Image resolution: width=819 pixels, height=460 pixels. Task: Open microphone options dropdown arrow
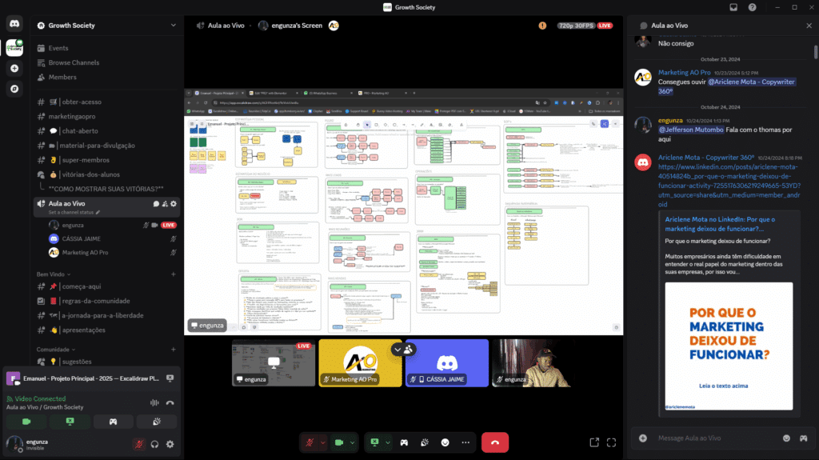coord(323,442)
